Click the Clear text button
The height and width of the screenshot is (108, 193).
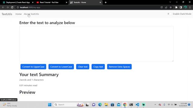click(x=83, y=67)
